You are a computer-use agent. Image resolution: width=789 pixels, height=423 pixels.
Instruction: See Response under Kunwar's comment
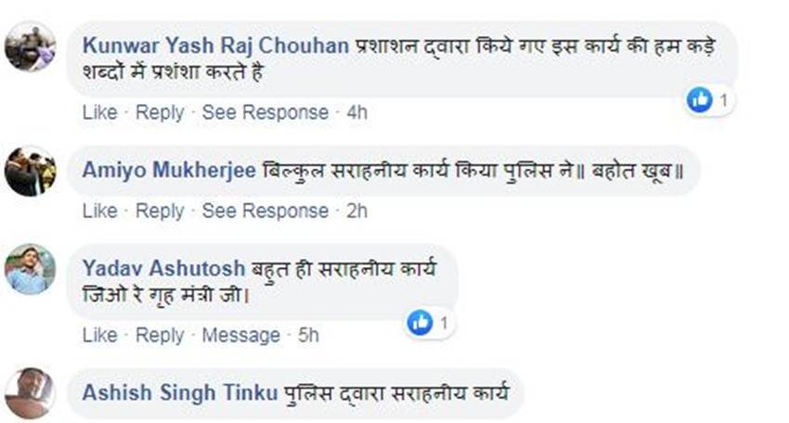[265, 112]
